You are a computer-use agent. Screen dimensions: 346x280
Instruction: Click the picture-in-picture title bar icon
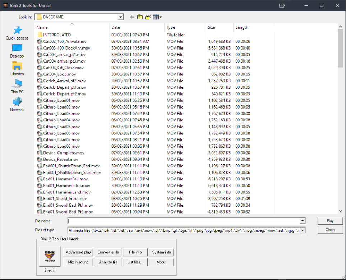tap(282, 5)
